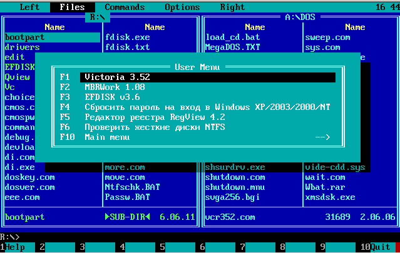Select move.com file
The image size is (400, 253).
click(x=125, y=177)
